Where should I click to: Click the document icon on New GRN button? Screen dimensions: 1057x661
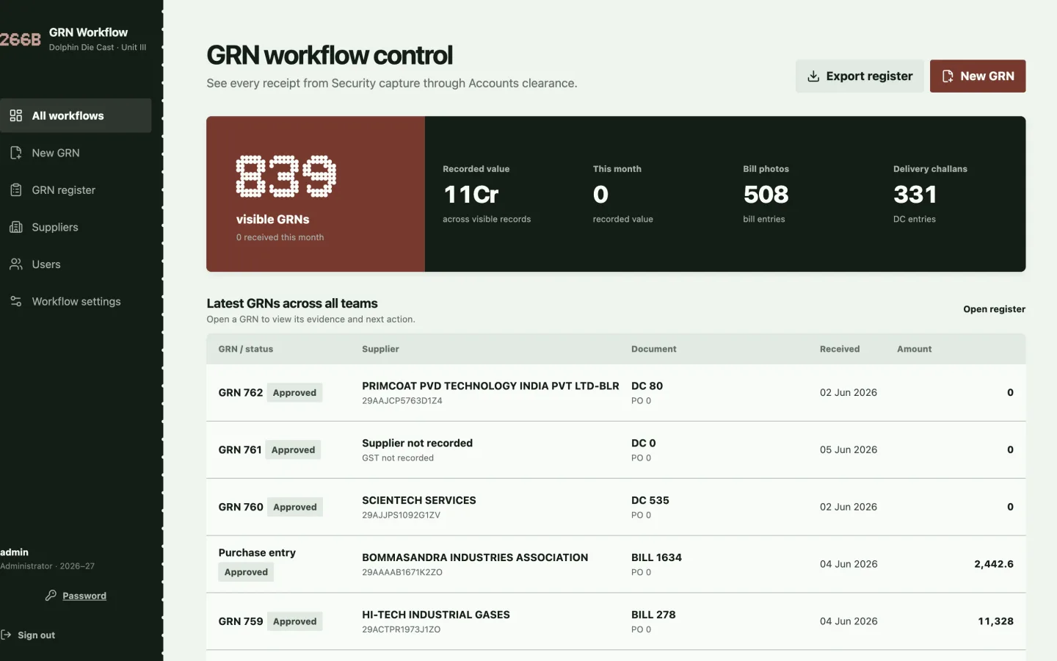click(x=948, y=76)
